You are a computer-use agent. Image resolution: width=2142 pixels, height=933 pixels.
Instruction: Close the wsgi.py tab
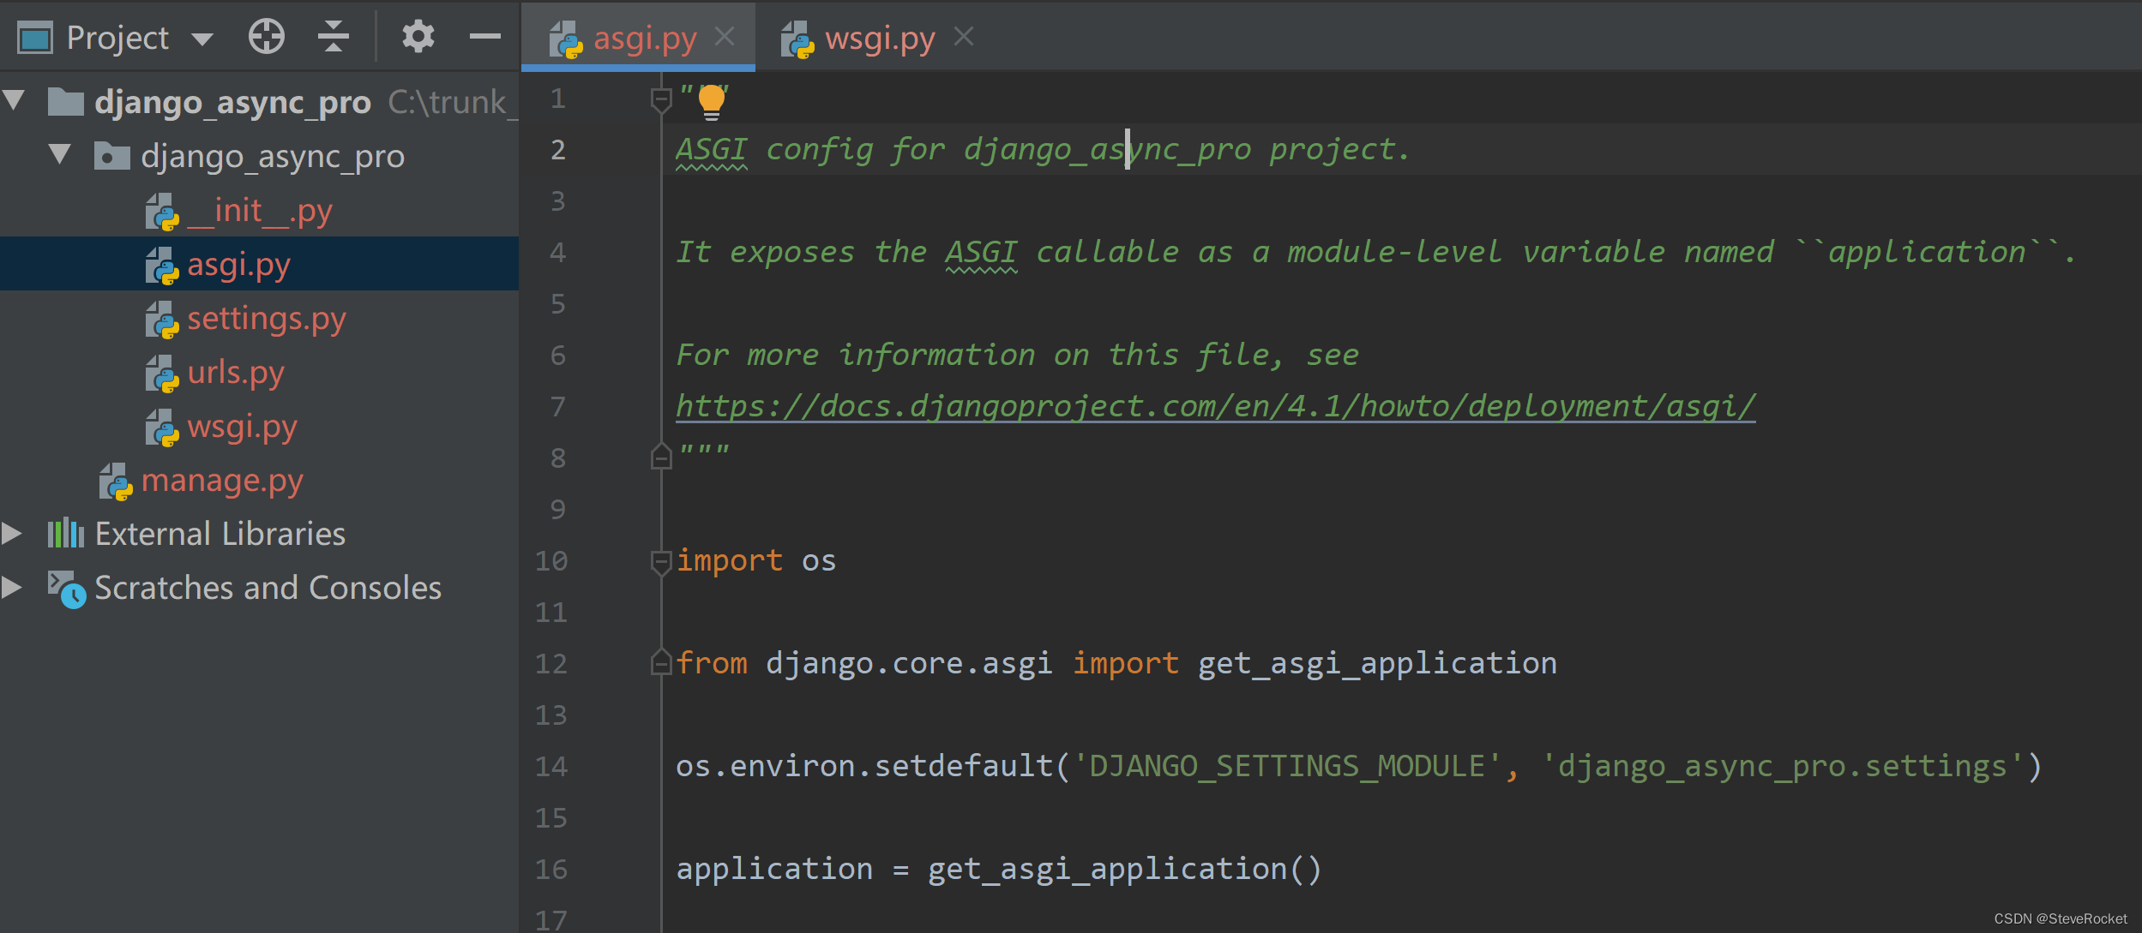(x=964, y=36)
